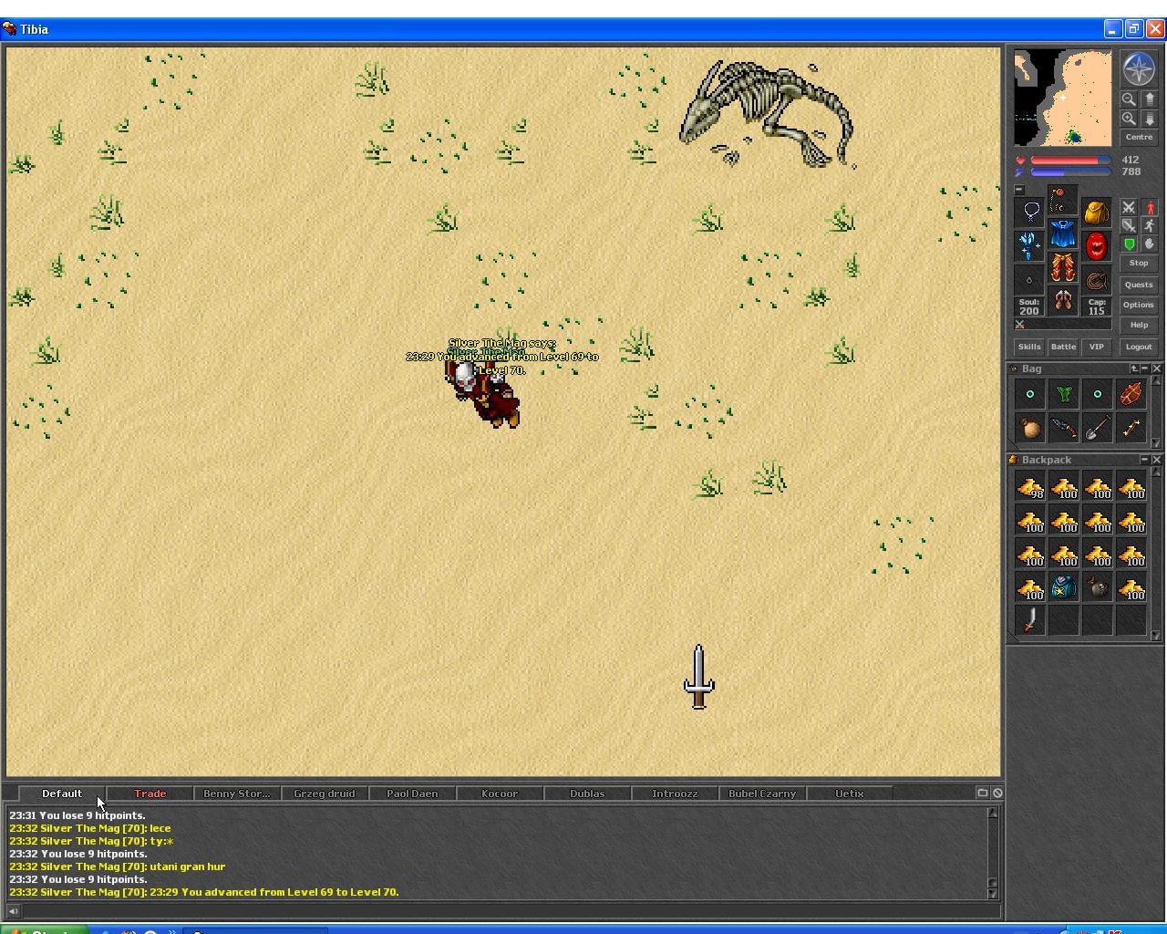This screenshot has height=934, width=1167.
Task: Click the blue robe armor slot
Action: pyautogui.click(x=1063, y=233)
